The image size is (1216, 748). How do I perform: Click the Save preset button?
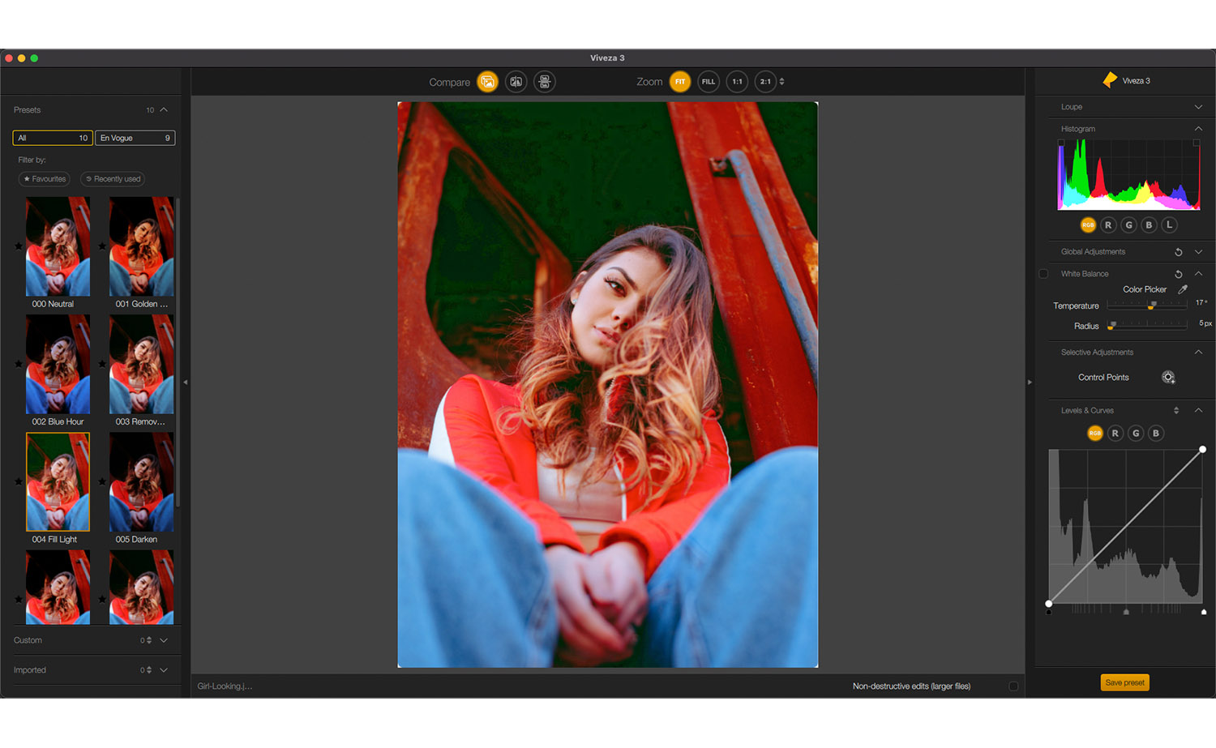[1124, 682]
